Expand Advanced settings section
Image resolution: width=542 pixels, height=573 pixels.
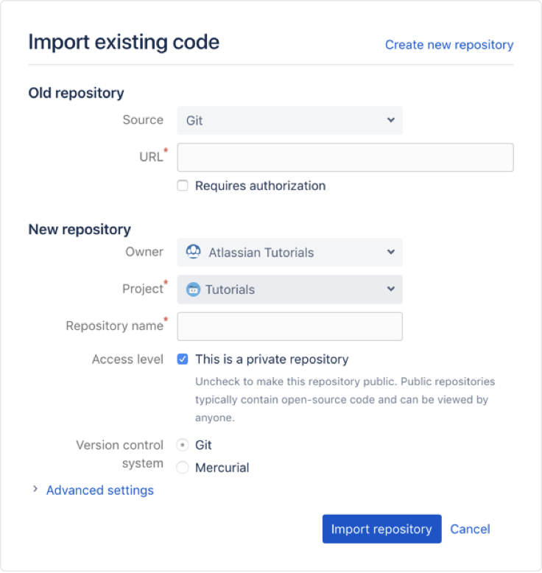[x=99, y=490]
